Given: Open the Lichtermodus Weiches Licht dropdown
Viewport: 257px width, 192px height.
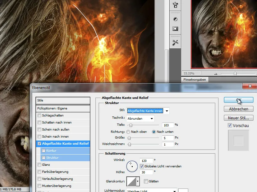Looking at the screenshot, I should [x=152, y=191].
